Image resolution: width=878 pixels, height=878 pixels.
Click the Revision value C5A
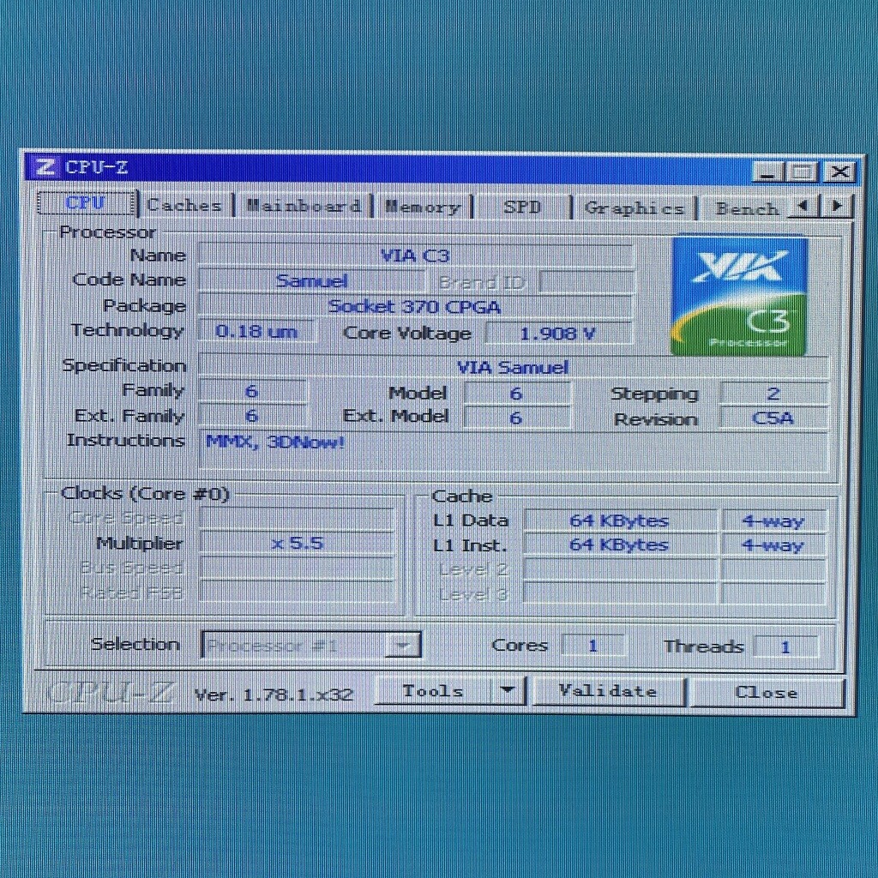click(773, 418)
